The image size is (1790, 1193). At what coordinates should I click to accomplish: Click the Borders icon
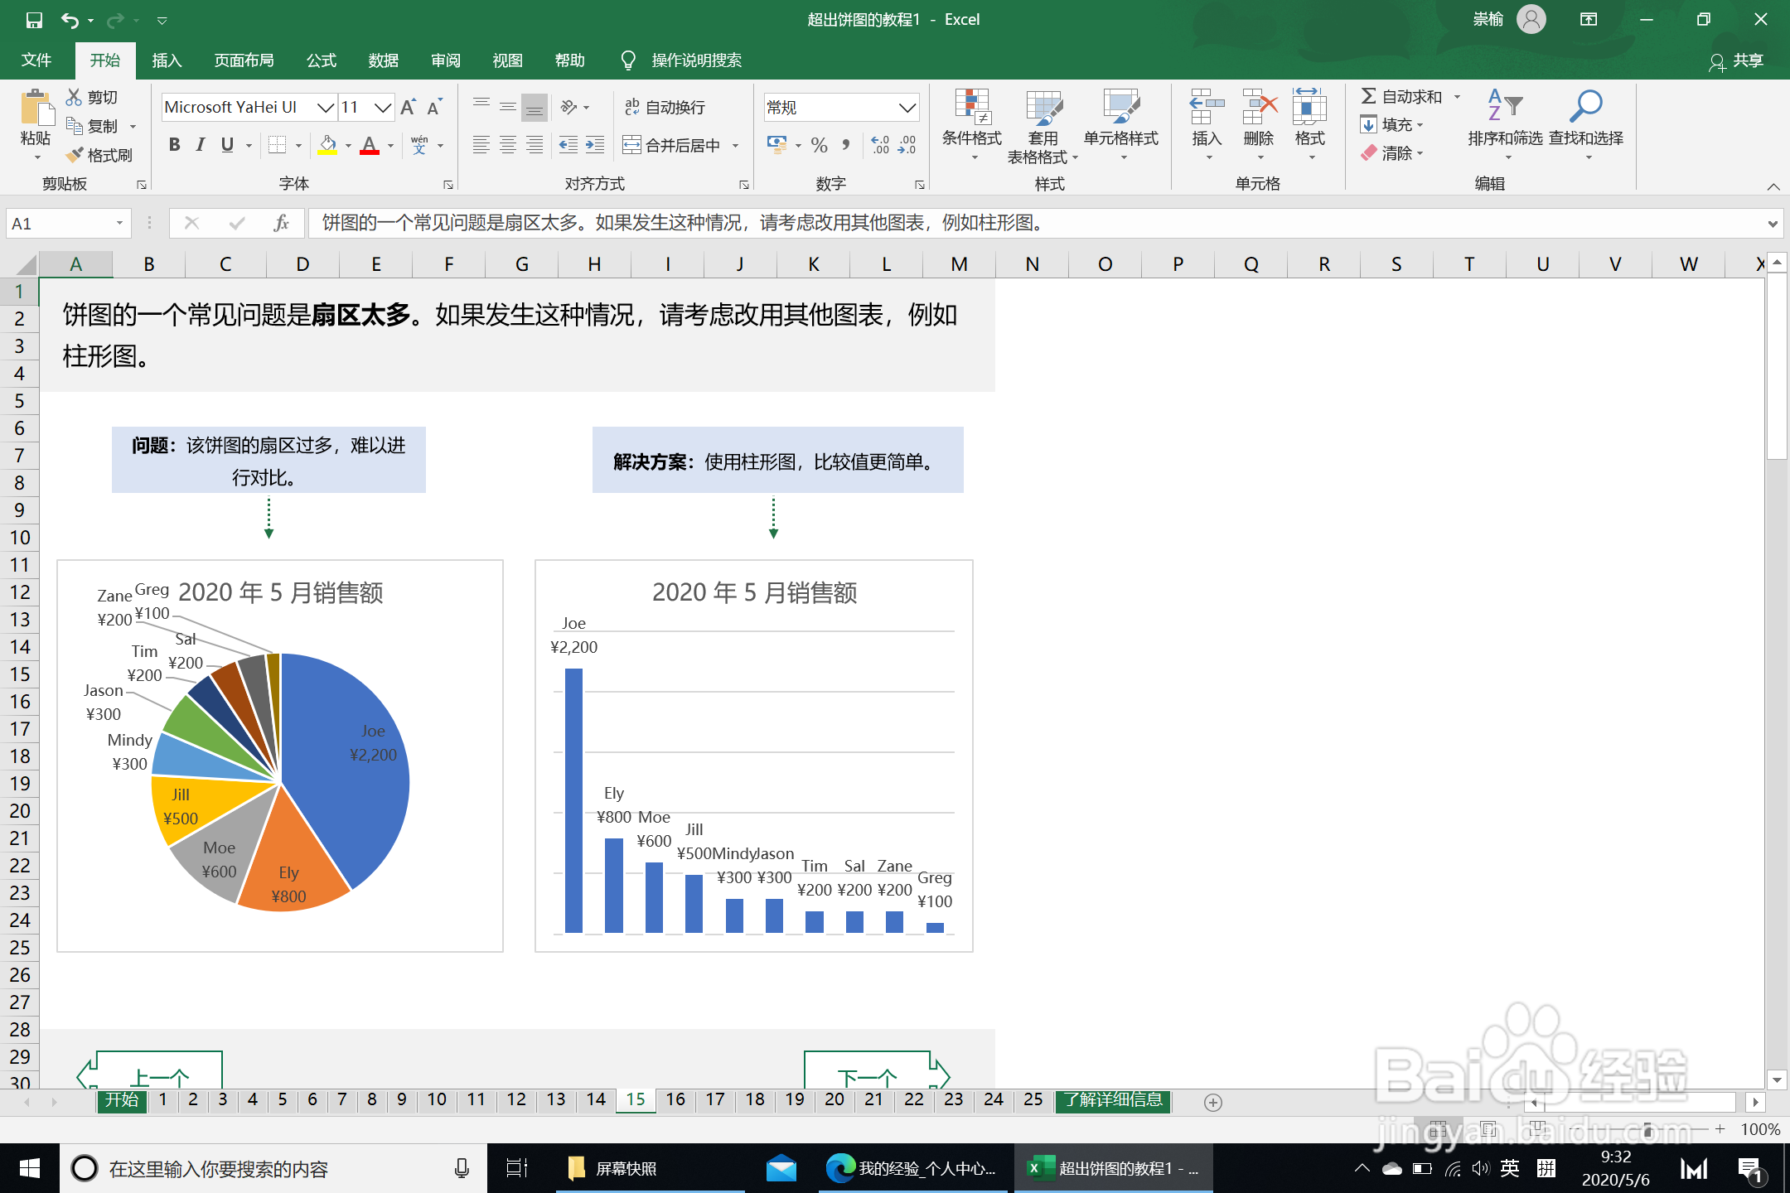pyautogui.click(x=278, y=146)
